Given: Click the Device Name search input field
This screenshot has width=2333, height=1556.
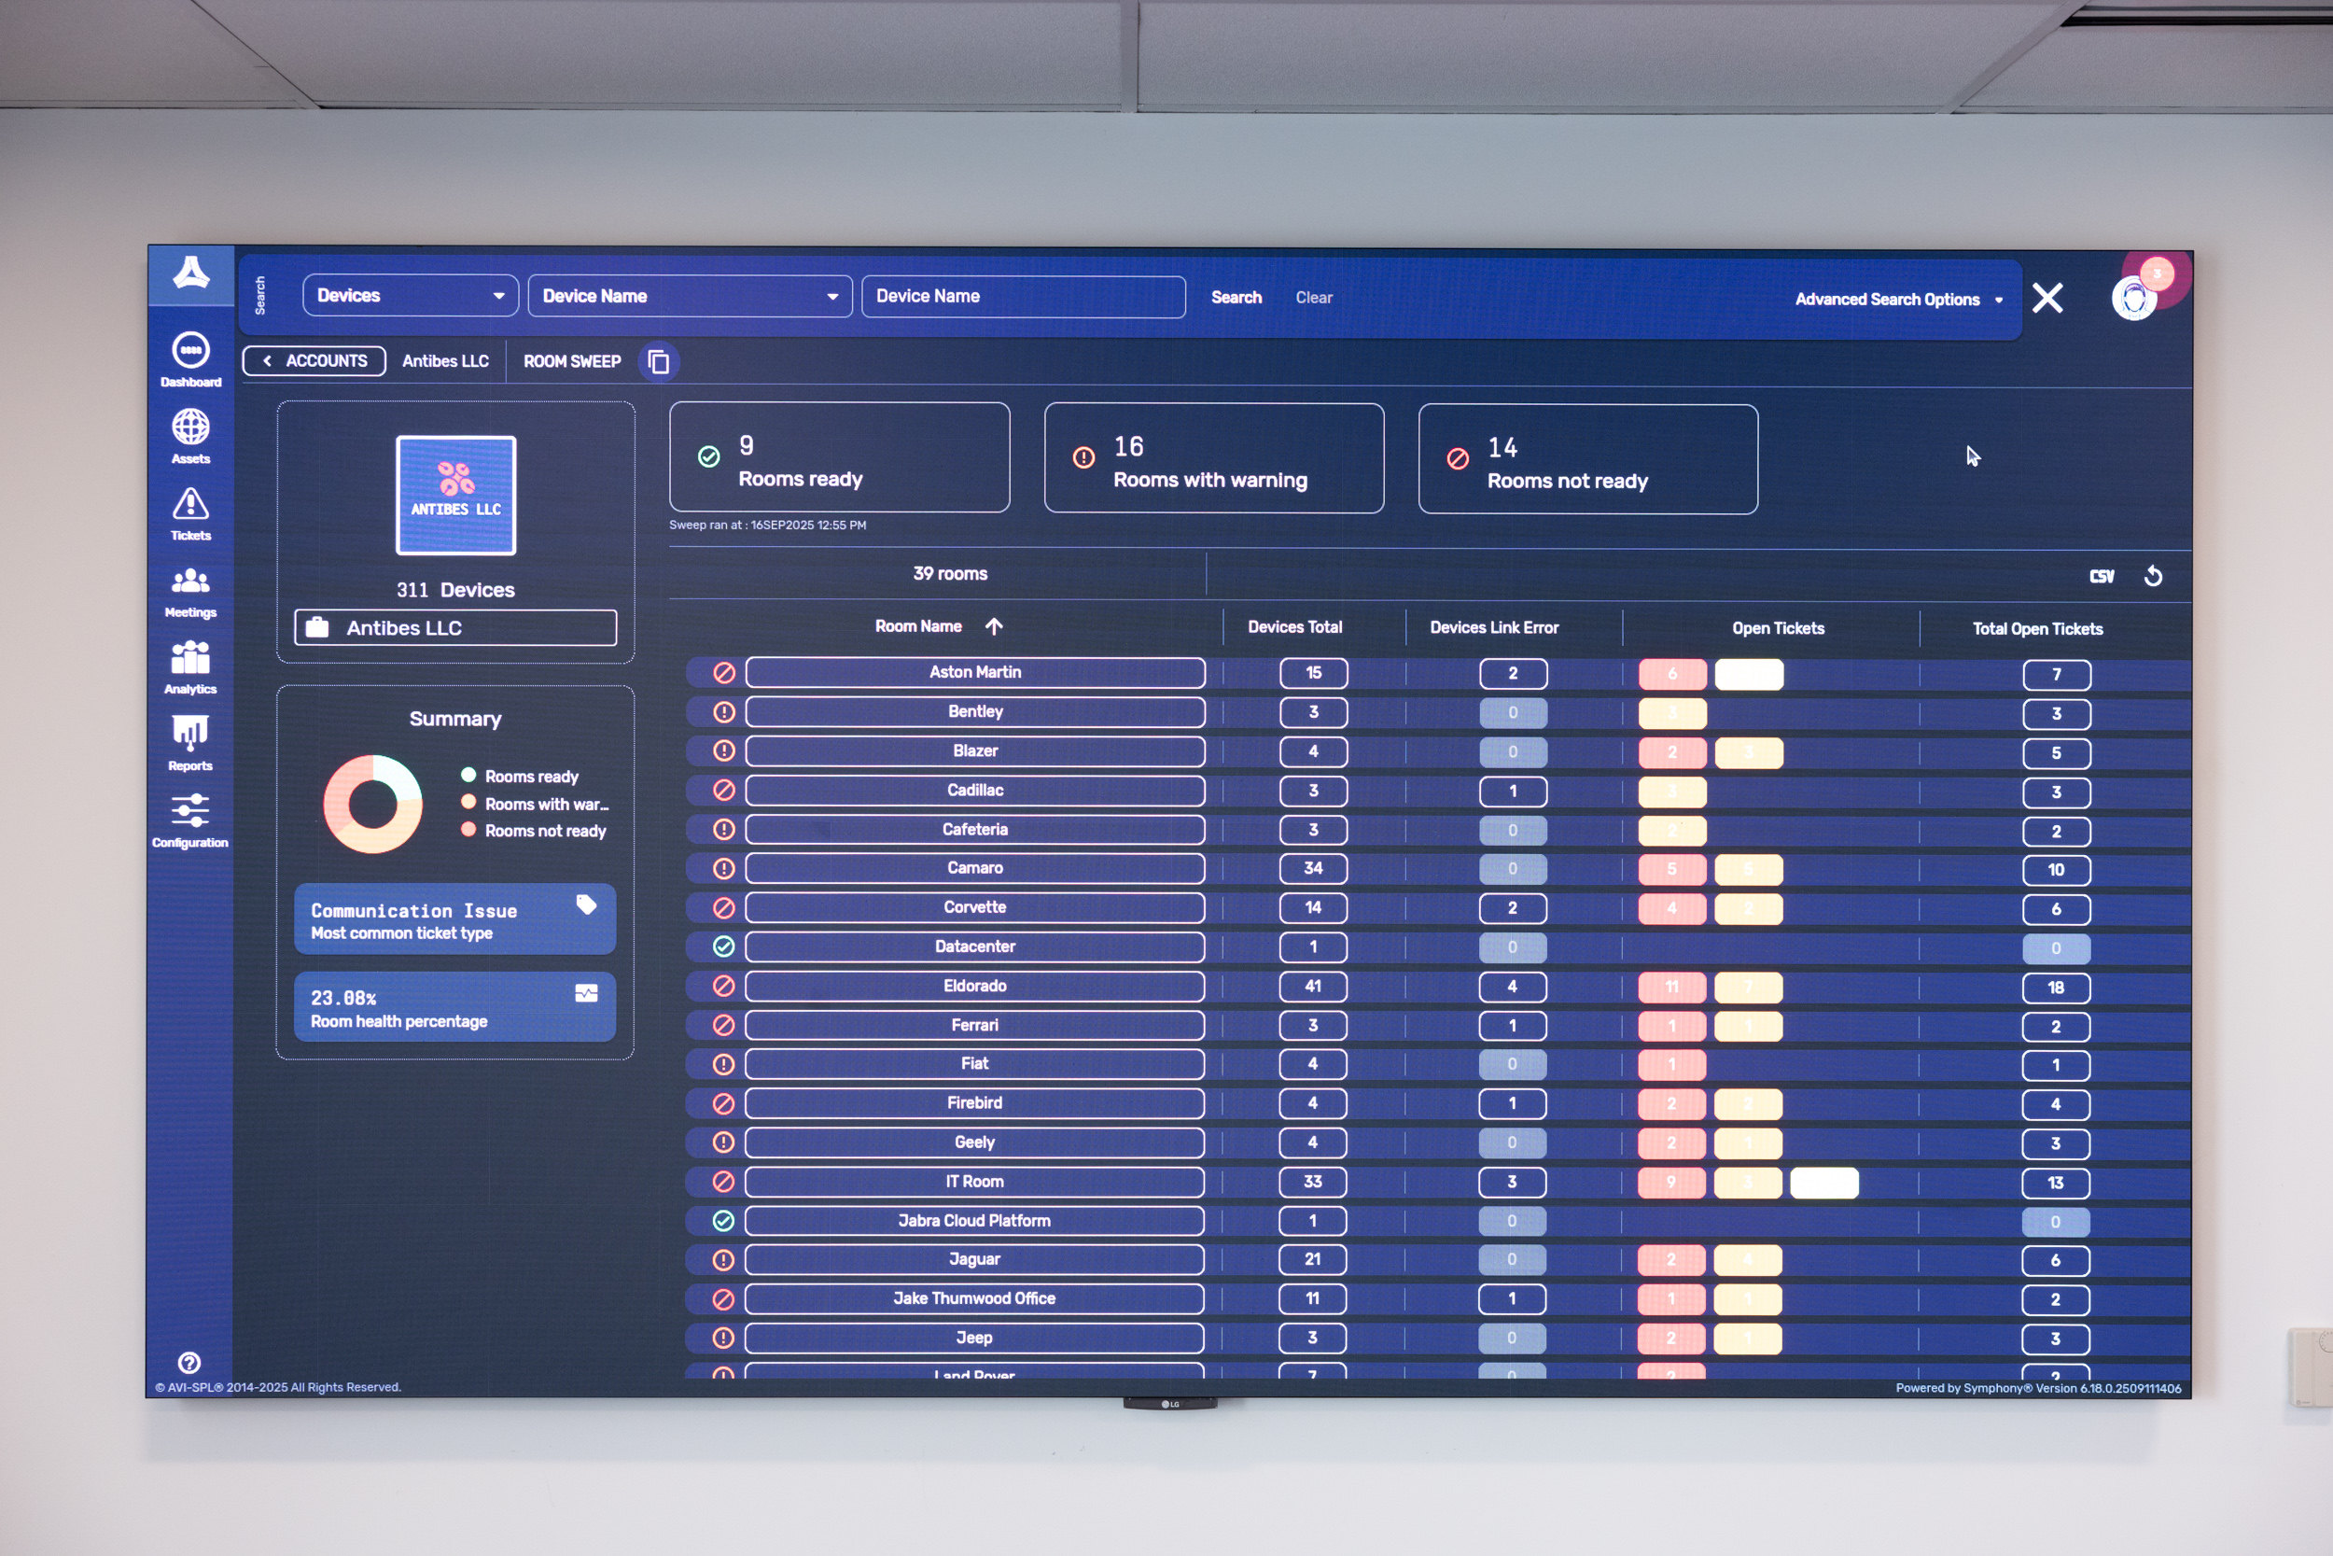Looking at the screenshot, I should click(1024, 297).
